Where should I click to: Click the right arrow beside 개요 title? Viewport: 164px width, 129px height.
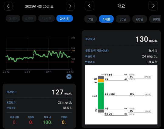153,6
